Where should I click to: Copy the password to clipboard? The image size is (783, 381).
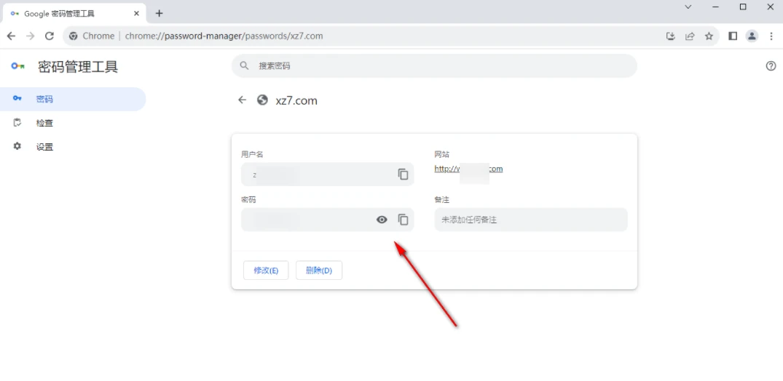[x=403, y=220]
